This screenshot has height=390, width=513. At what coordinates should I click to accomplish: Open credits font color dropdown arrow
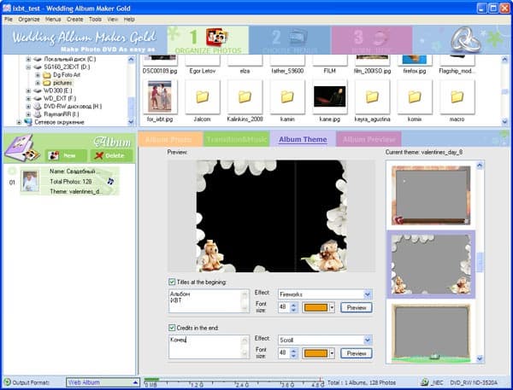[332, 353]
